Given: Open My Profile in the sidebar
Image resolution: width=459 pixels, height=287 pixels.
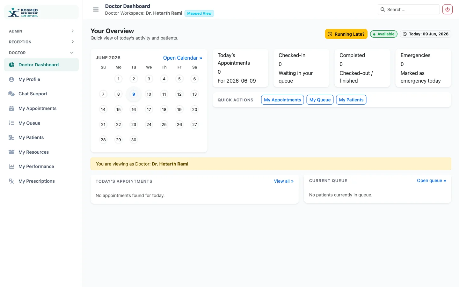Looking at the screenshot, I should tap(41, 79).
